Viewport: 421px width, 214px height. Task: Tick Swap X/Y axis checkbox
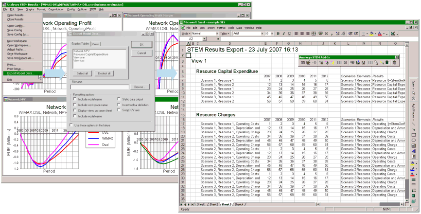(119, 110)
